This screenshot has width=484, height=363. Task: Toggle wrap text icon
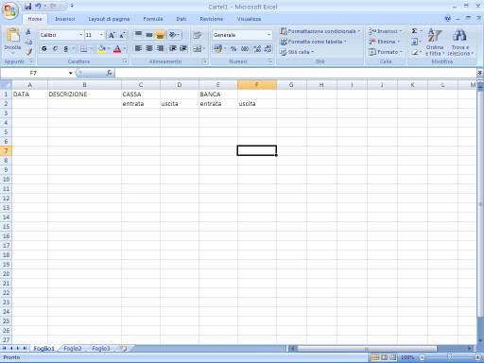pos(198,35)
